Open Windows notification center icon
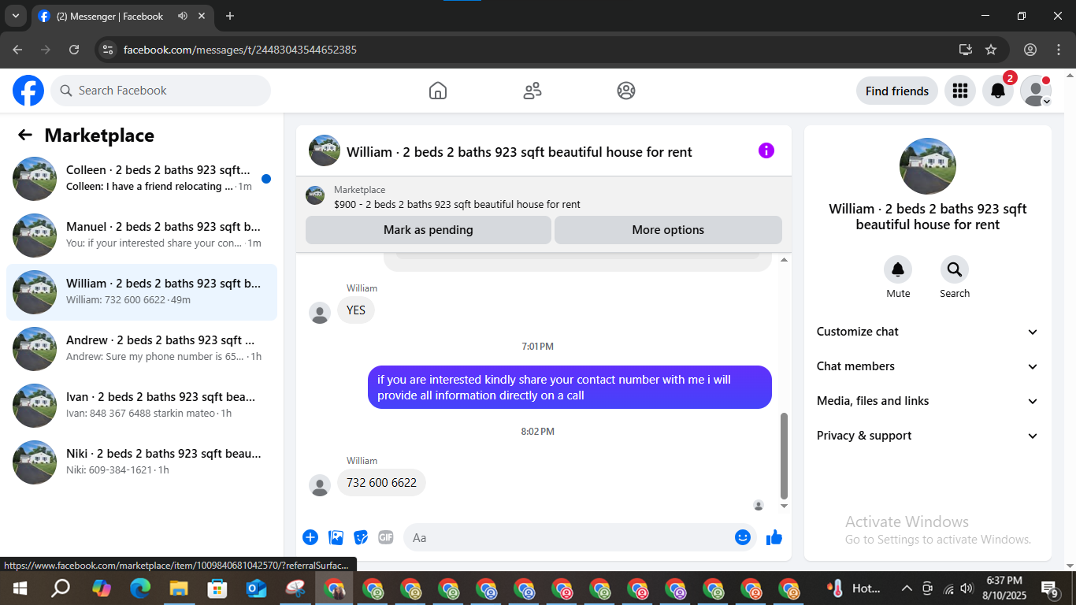Screen dimensions: 1076x605 [1050, 588]
